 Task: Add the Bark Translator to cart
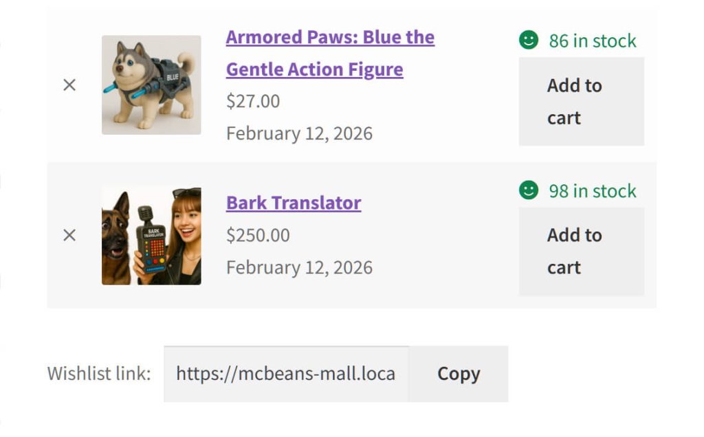(581, 251)
